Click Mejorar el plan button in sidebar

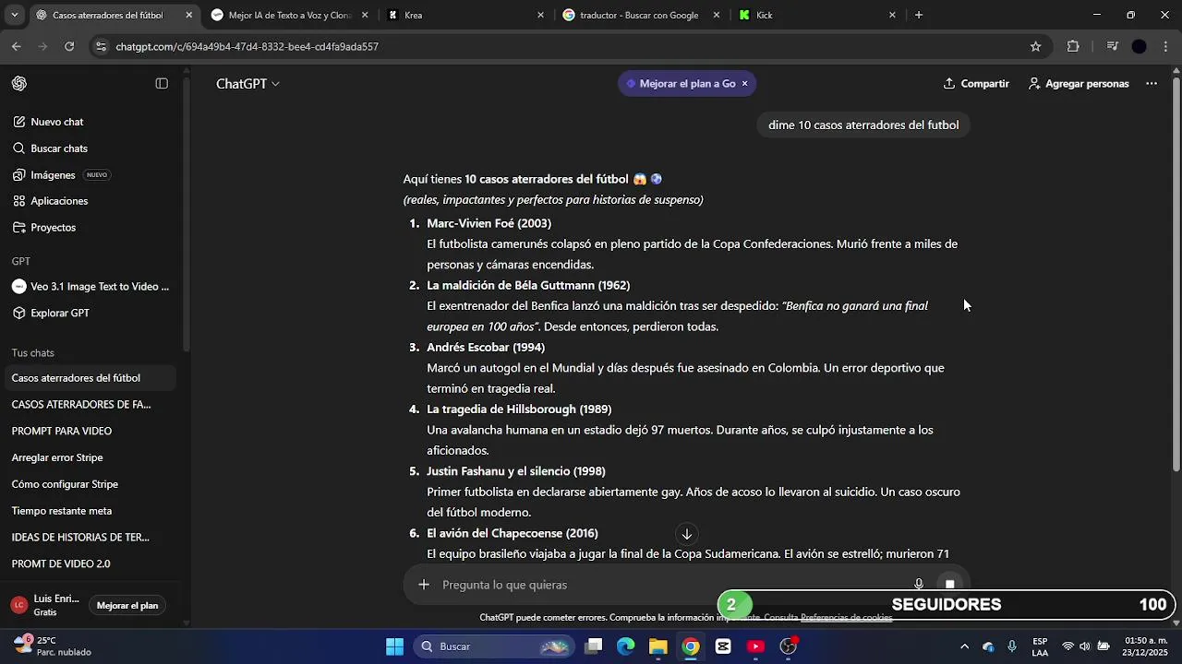click(127, 606)
